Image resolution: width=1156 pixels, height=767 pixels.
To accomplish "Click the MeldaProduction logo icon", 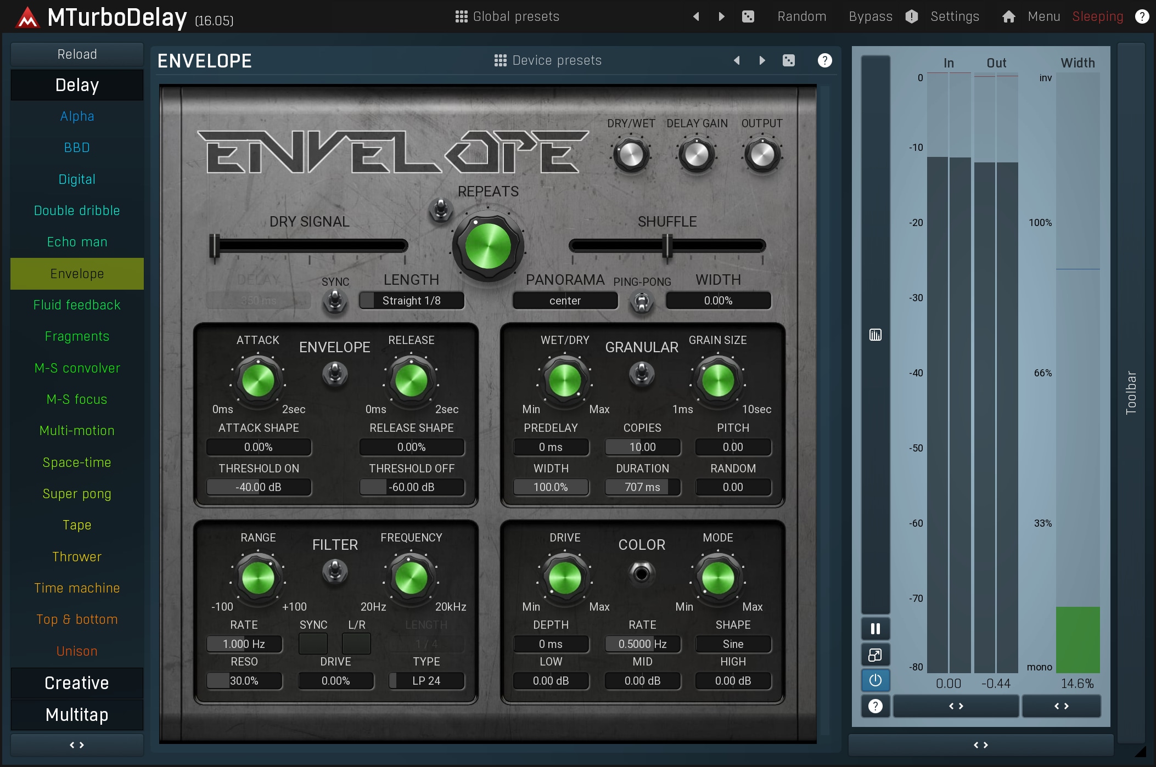I will 27,18.
